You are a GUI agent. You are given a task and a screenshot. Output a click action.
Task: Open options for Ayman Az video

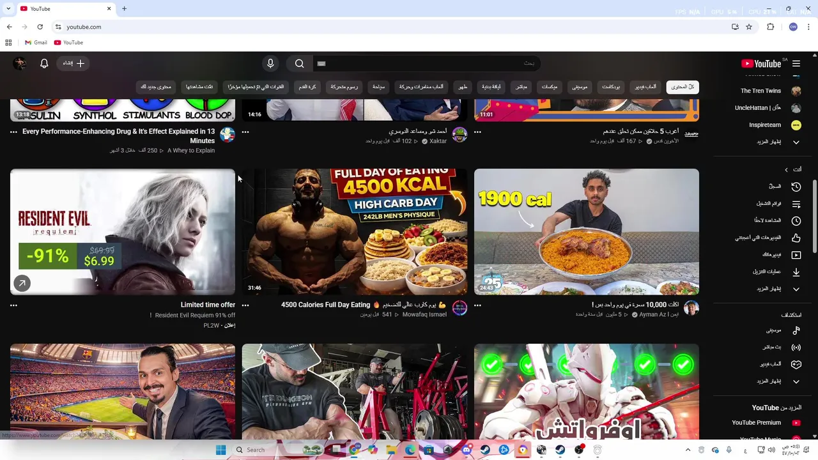tap(477, 305)
